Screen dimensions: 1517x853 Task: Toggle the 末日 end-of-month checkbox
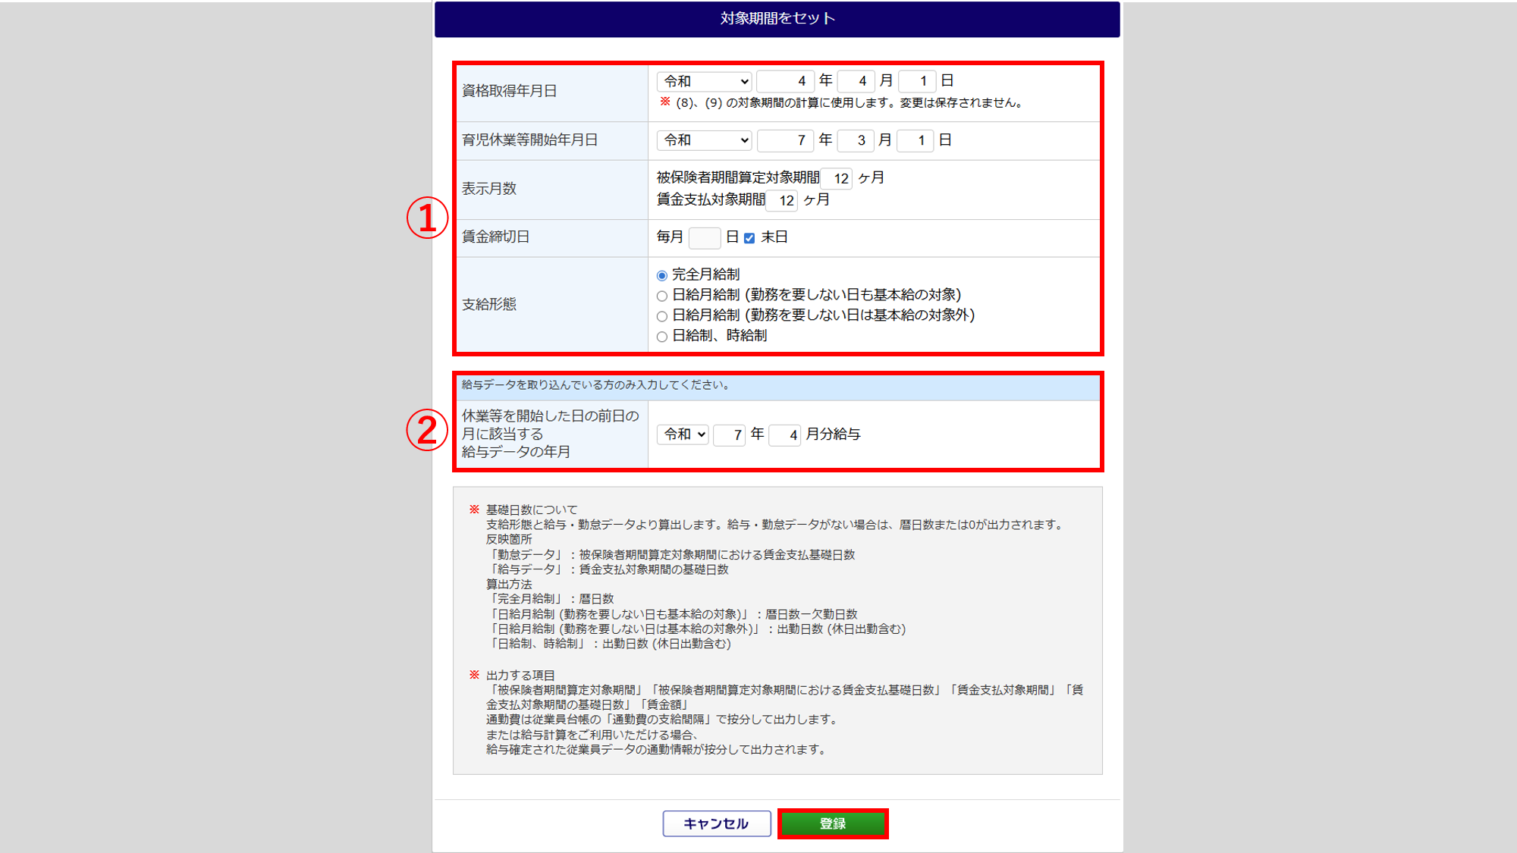pos(749,238)
